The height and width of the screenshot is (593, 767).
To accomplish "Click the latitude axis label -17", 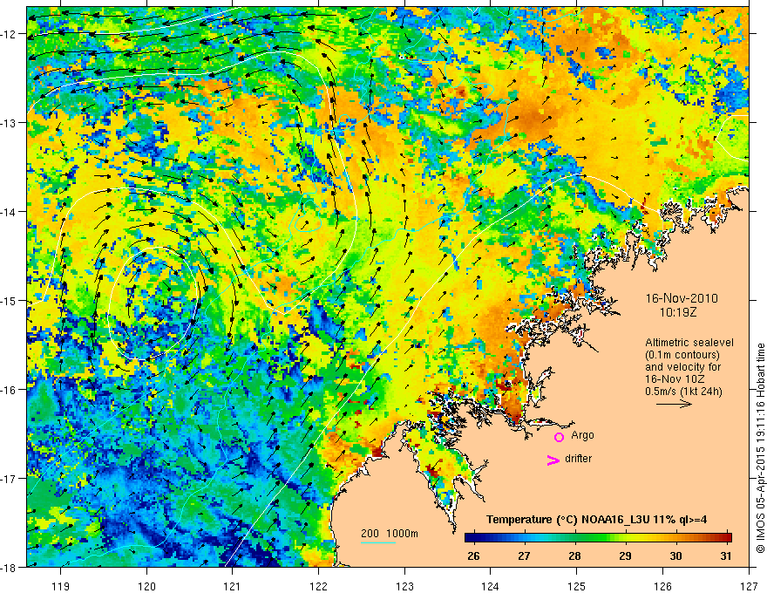I will (x=9, y=479).
